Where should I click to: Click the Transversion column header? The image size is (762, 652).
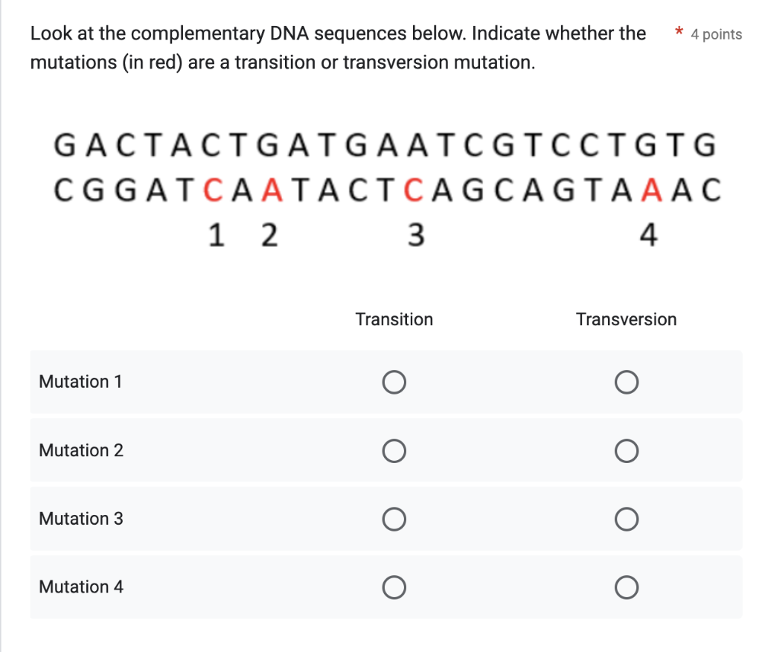(626, 319)
